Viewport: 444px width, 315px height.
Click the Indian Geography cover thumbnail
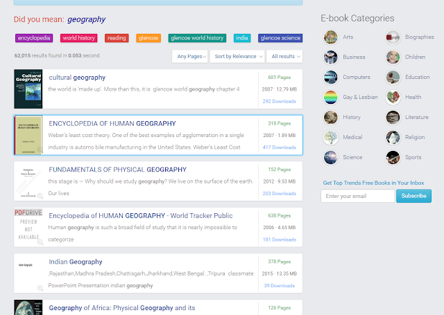[28, 273]
